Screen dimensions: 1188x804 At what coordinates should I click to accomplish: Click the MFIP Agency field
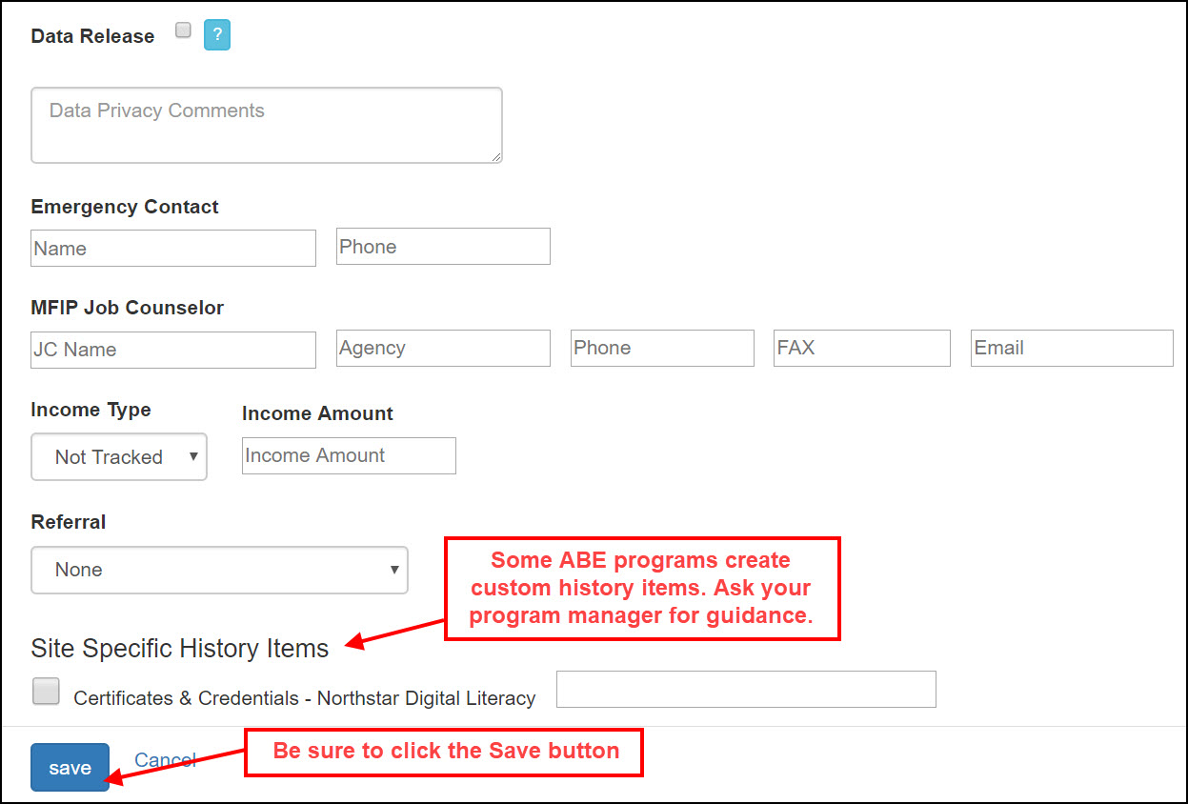coord(443,349)
